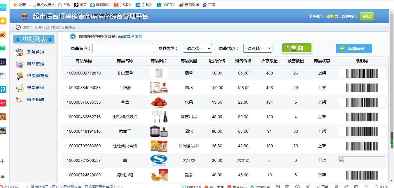This screenshot has width=394, height=188.
Task: Click the green mail icon in browser sidebar
Action: (x=3, y=48)
